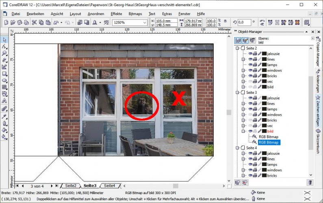Viewport: 323px width, 203px height.
Task: Click the Mirror buttons icon
Action: [262, 22]
